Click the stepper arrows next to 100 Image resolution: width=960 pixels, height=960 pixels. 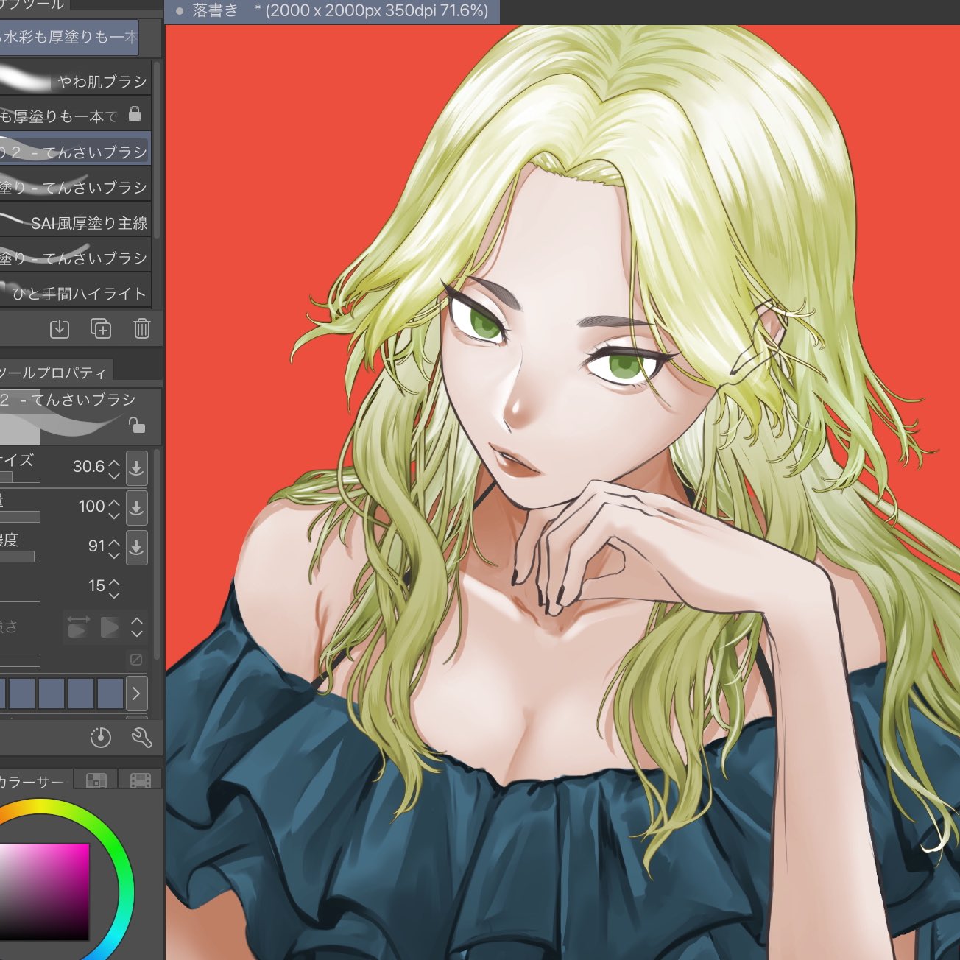pos(114,508)
